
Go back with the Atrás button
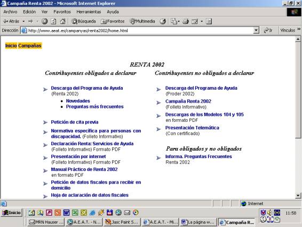12,21
